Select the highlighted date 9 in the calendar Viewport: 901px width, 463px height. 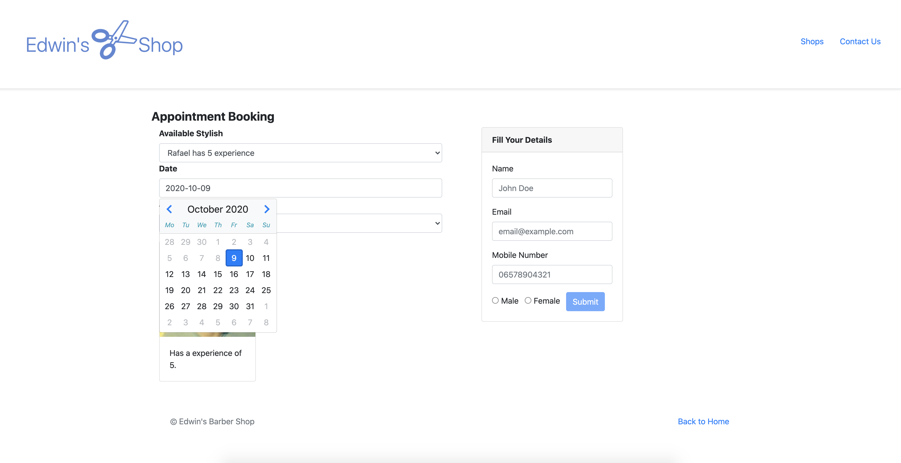pyautogui.click(x=234, y=258)
